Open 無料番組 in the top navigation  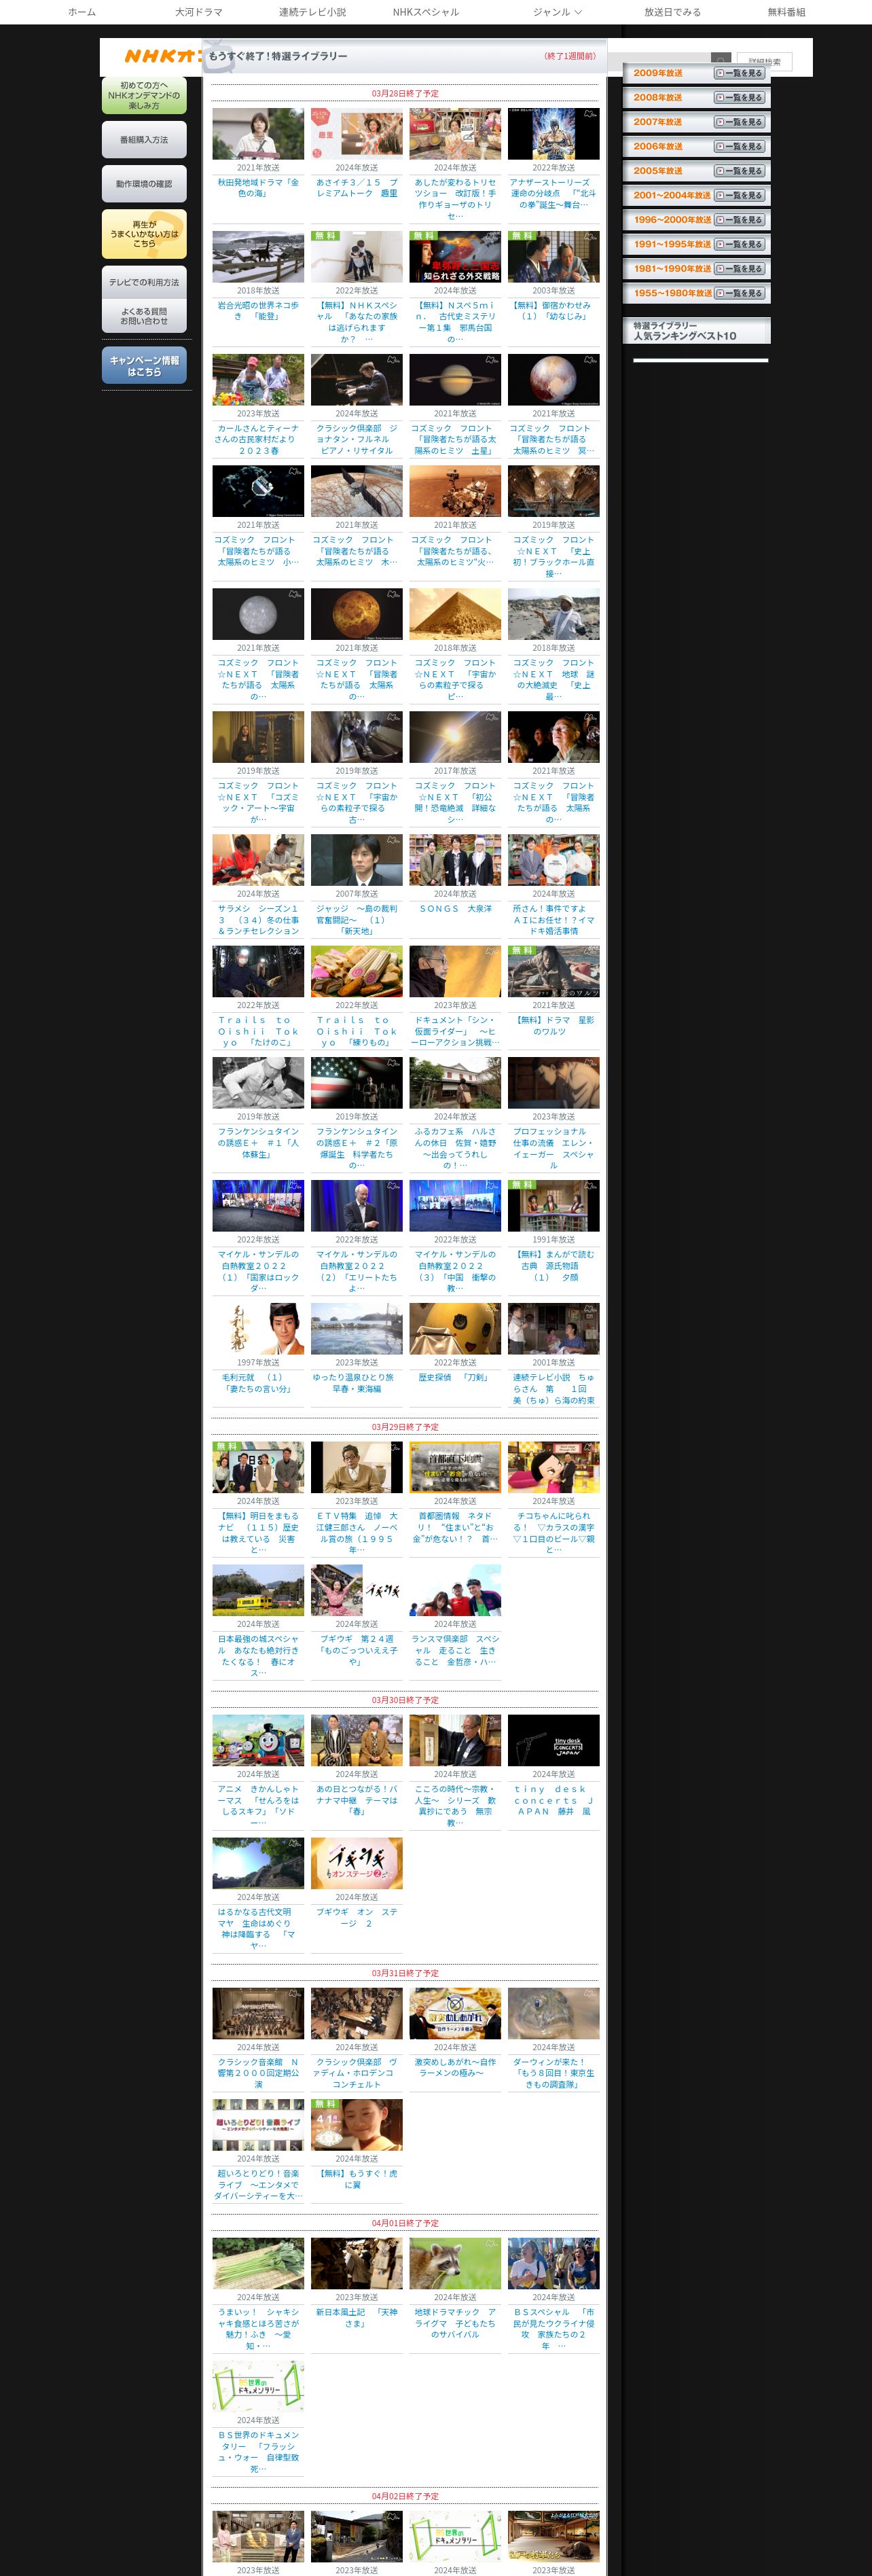pyautogui.click(x=786, y=12)
